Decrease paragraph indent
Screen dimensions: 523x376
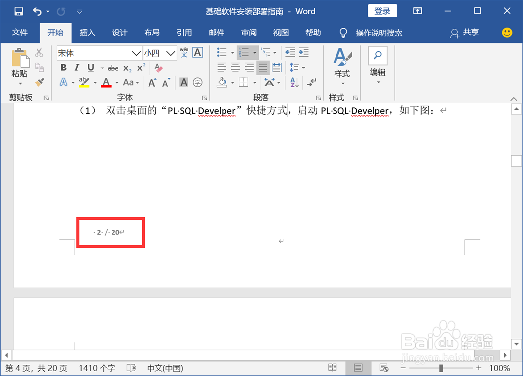290,52
